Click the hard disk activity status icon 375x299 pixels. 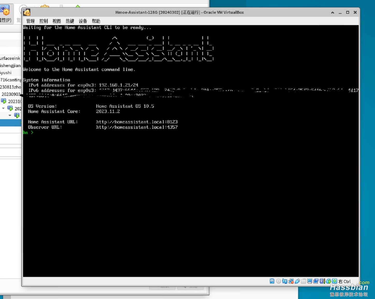click(x=272, y=281)
